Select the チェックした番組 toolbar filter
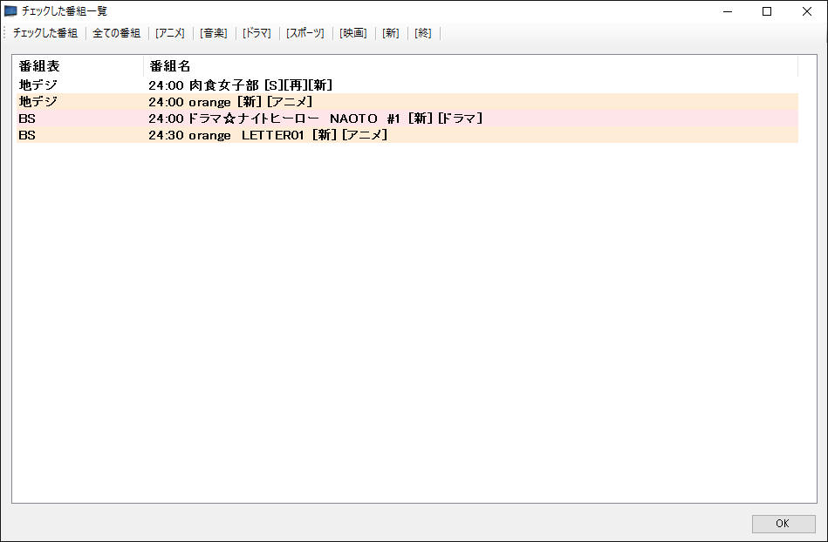The height and width of the screenshot is (542, 828). click(45, 33)
